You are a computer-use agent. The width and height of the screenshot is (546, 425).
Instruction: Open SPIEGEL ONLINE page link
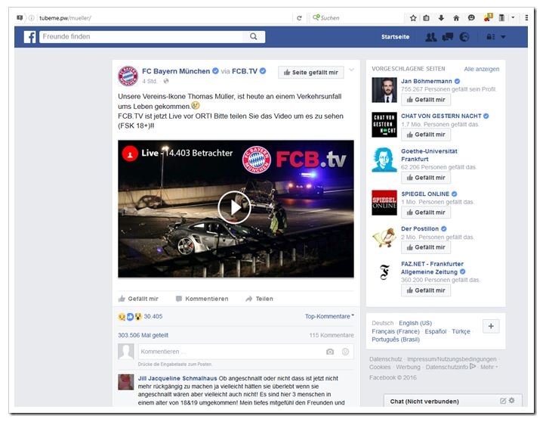(425, 194)
